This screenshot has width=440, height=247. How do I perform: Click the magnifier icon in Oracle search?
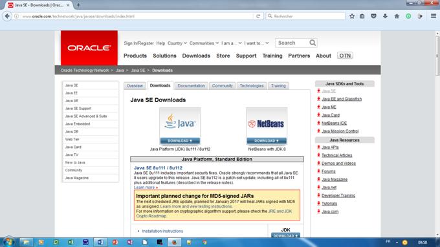313,43
